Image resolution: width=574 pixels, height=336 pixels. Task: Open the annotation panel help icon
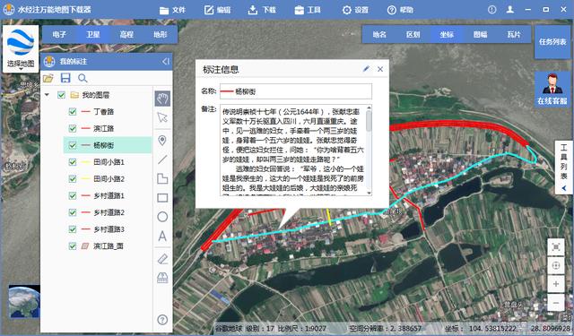(x=162, y=320)
